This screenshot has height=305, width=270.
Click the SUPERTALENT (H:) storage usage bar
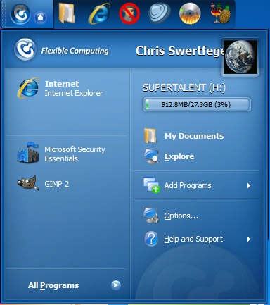(x=197, y=104)
